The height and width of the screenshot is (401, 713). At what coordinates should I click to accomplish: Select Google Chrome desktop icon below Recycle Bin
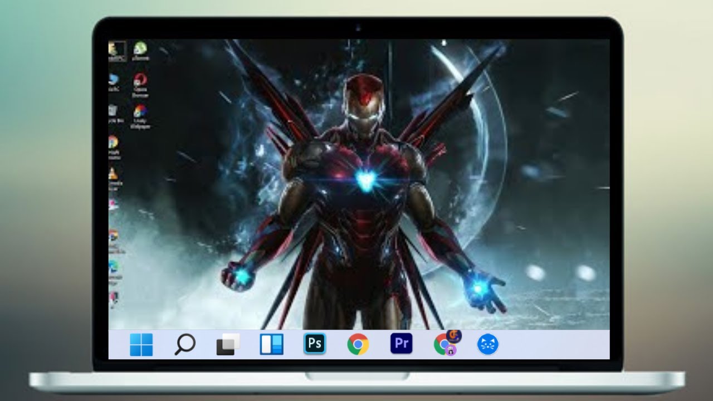[114, 147]
